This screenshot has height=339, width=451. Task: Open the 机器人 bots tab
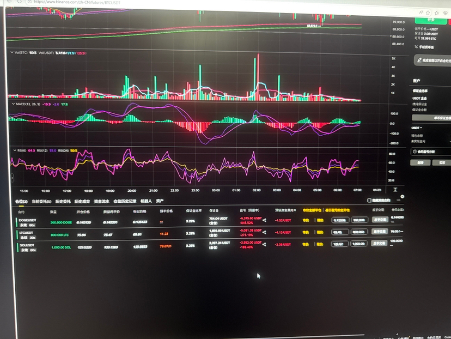[146, 201]
